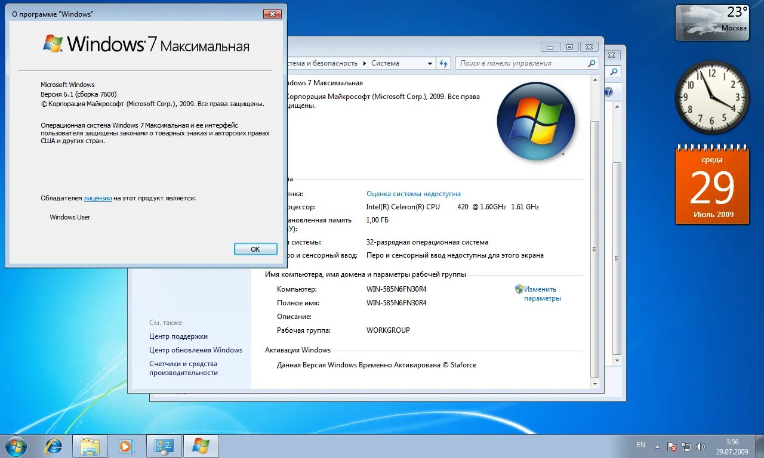
Task: Open the network icon in the tray
Action: click(x=686, y=446)
